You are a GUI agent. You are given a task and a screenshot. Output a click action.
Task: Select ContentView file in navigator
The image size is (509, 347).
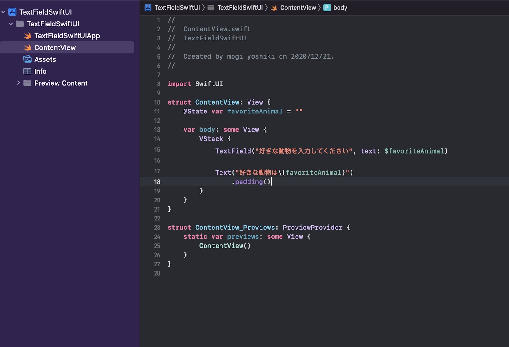coord(67,47)
